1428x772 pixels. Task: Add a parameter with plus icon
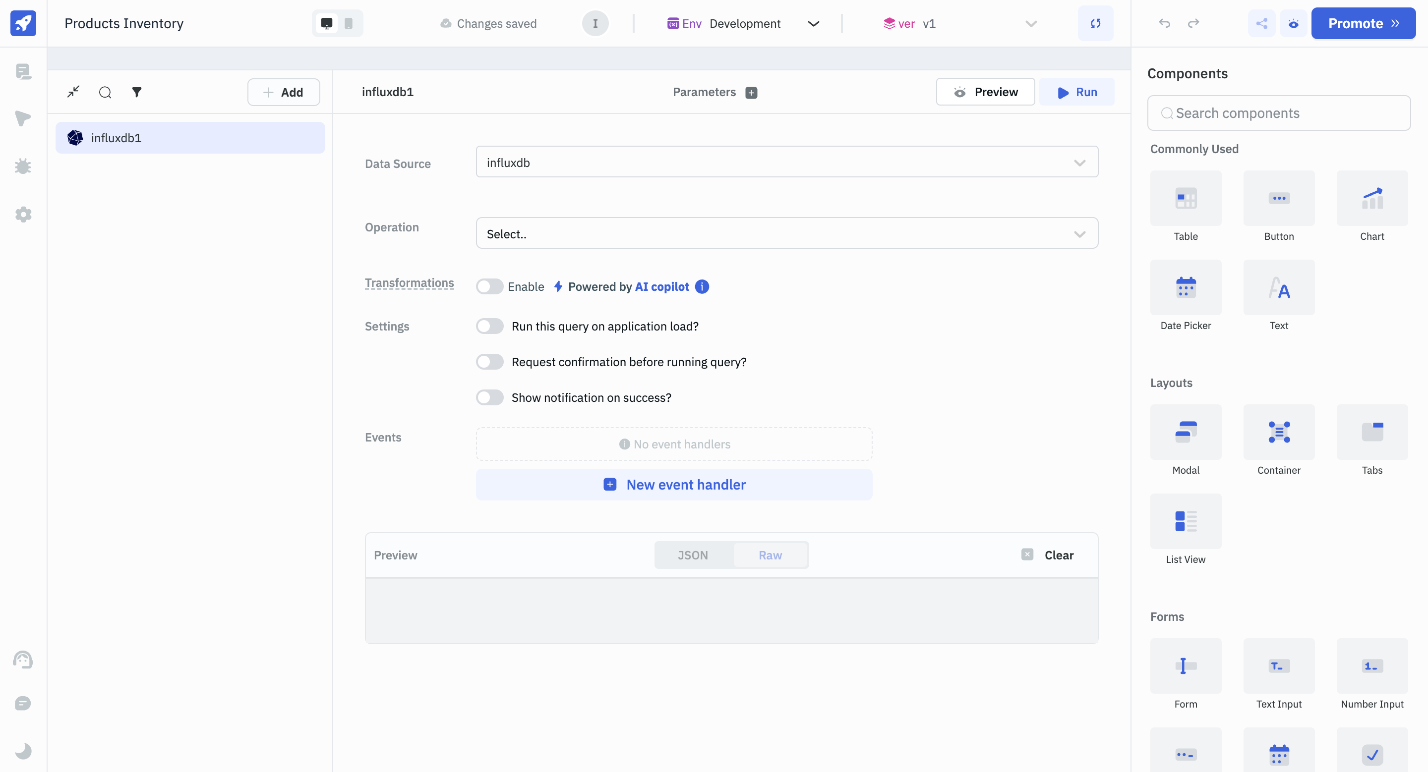tap(751, 93)
